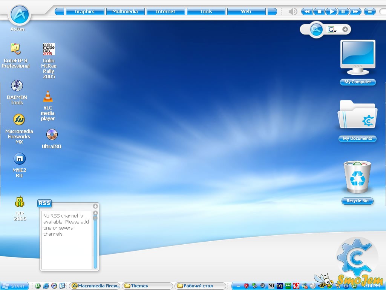Click the taskbar clock

pos(372,286)
